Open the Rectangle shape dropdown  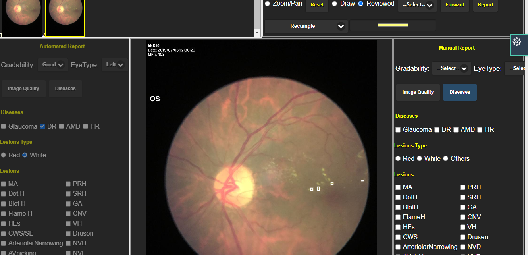pos(306,26)
